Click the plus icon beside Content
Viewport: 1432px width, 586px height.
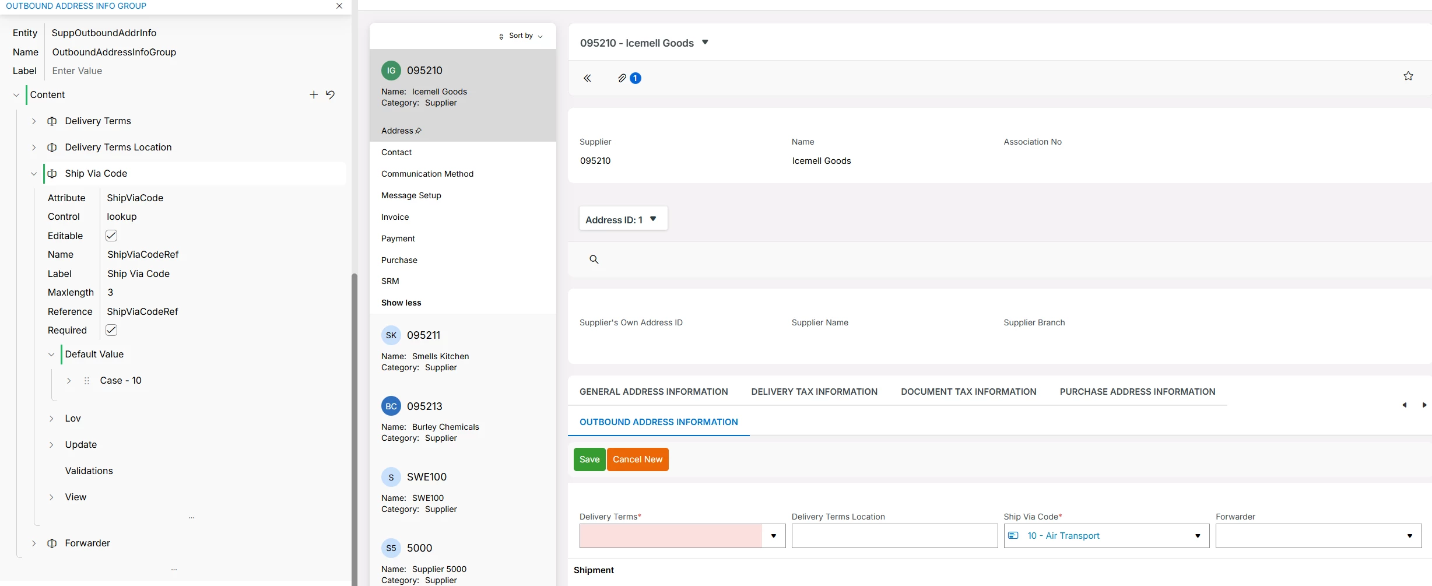pos(314,94)
